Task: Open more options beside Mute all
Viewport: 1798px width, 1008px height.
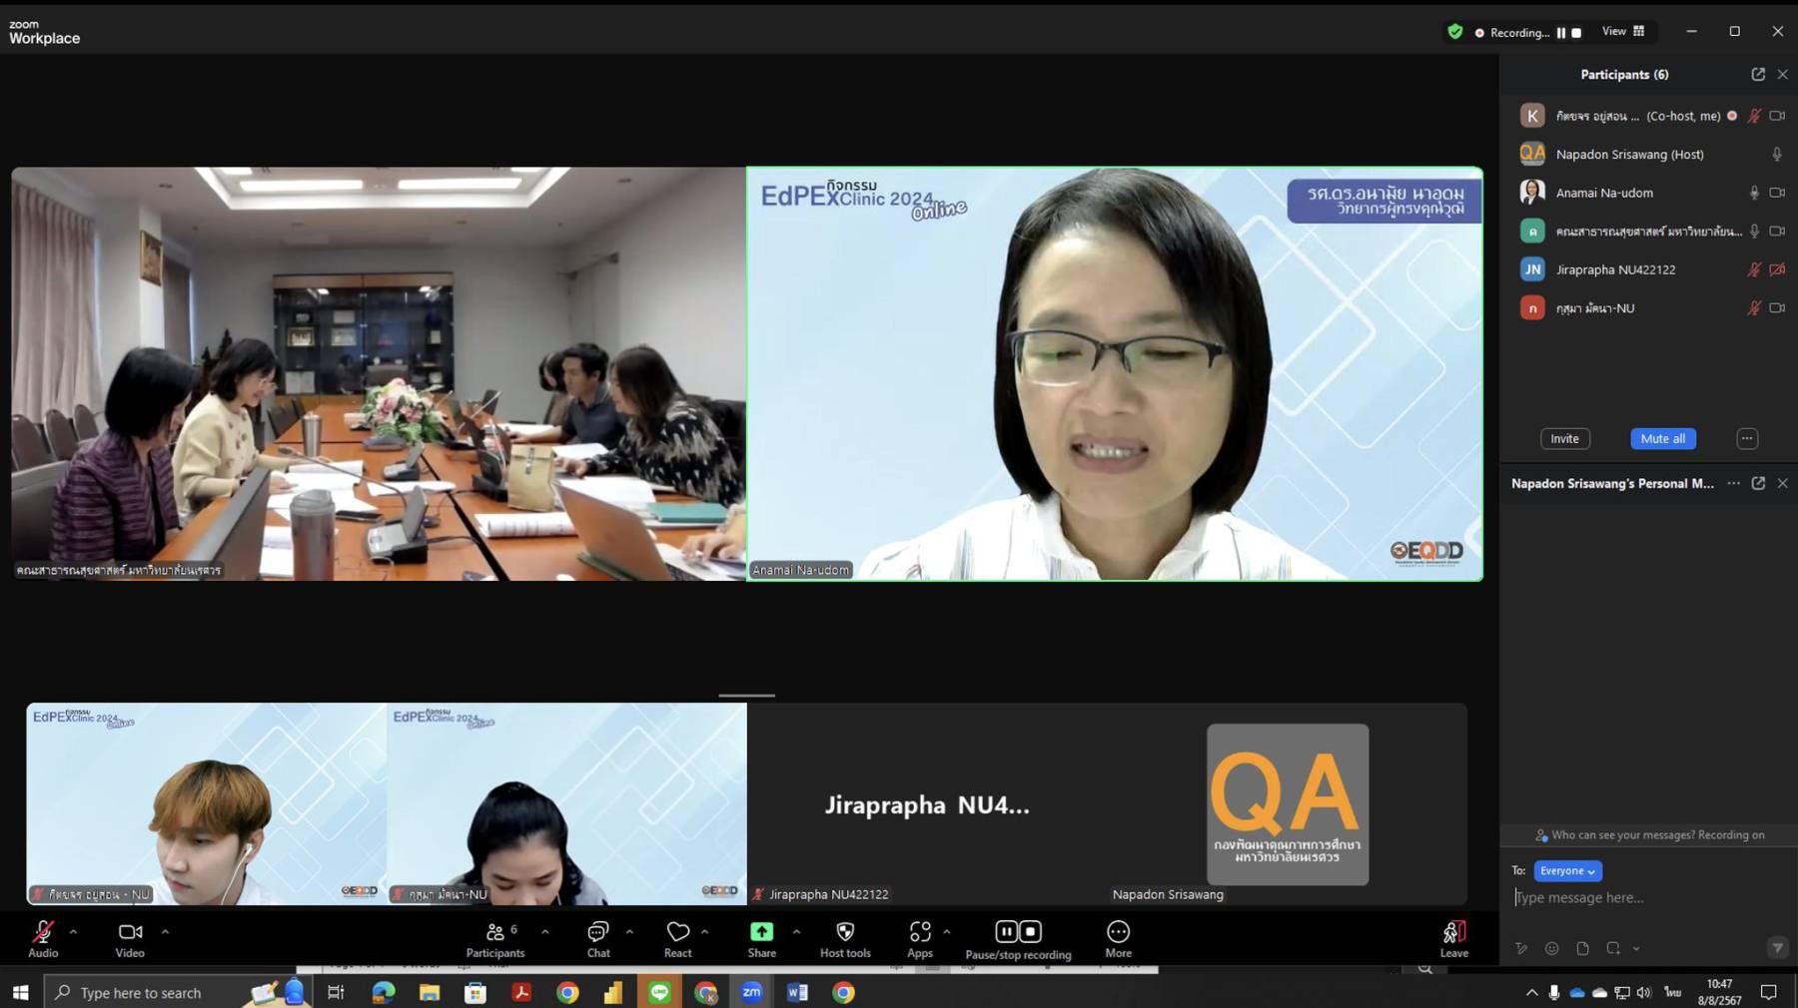Action: click(1747, 438)
